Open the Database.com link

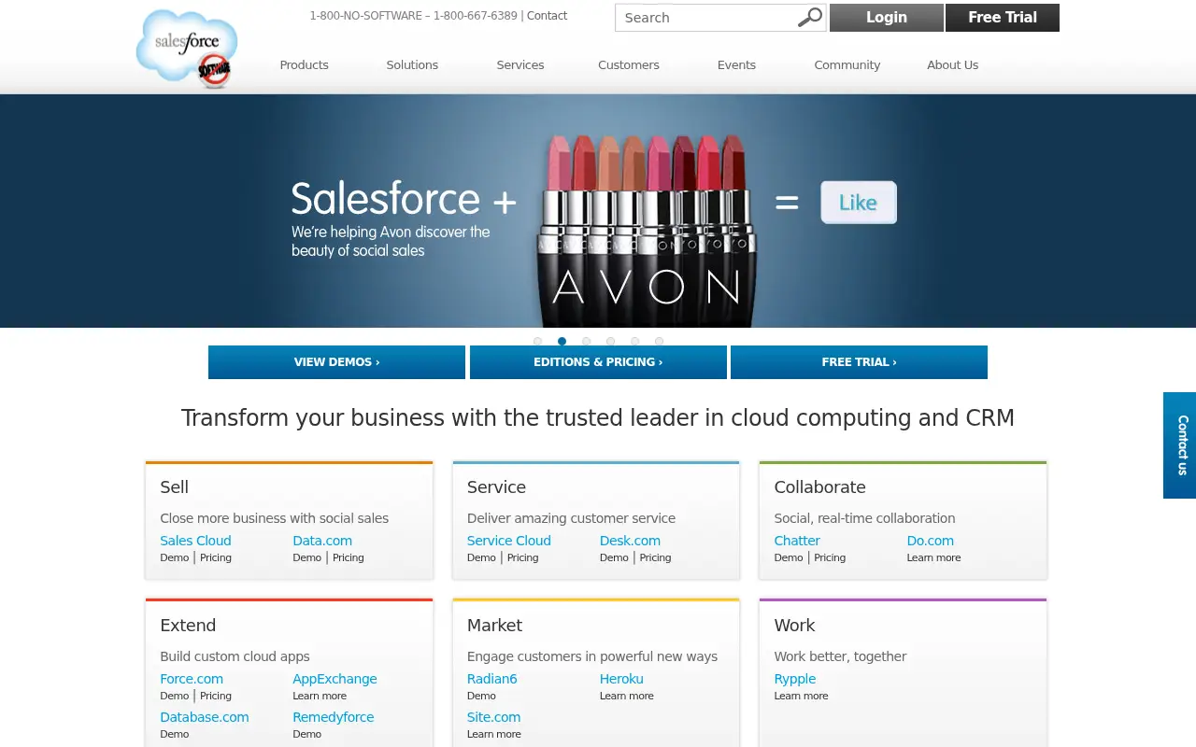tap(205, 717)
